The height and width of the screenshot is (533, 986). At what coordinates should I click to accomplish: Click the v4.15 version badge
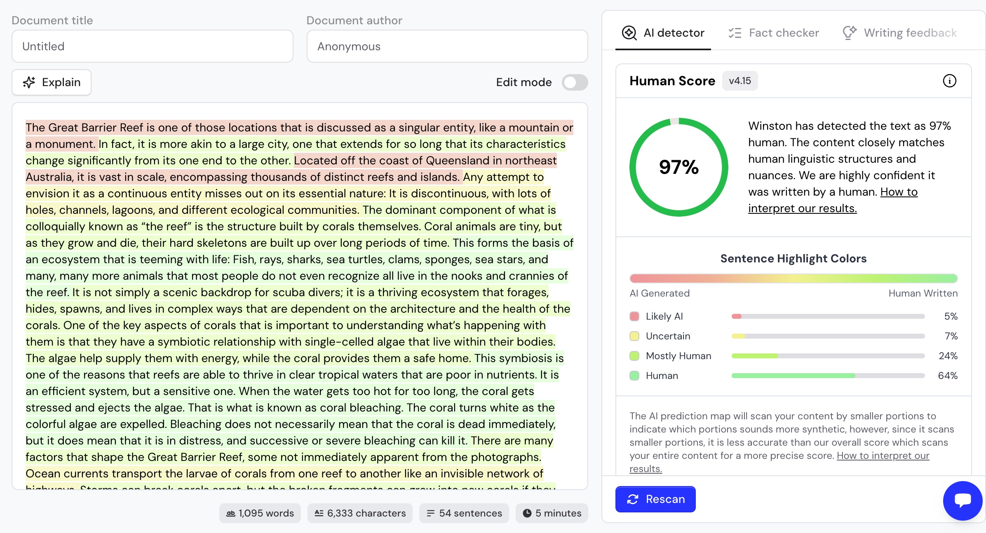pyautogui.click(x=739, y=81)
